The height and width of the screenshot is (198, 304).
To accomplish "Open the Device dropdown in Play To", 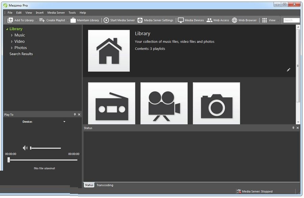I will [64, 122].
